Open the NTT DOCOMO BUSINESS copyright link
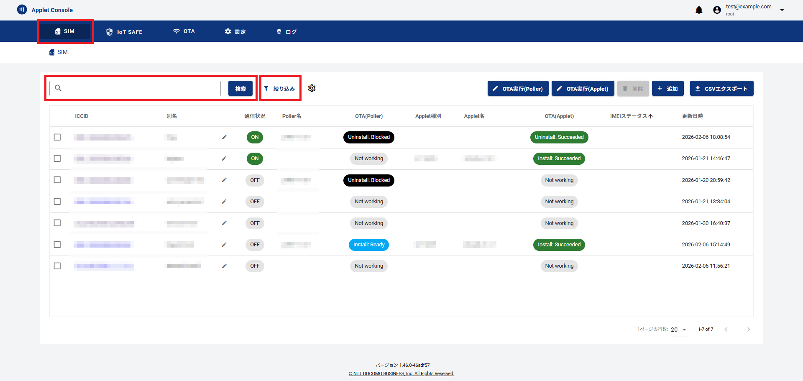 coord(401,374)
